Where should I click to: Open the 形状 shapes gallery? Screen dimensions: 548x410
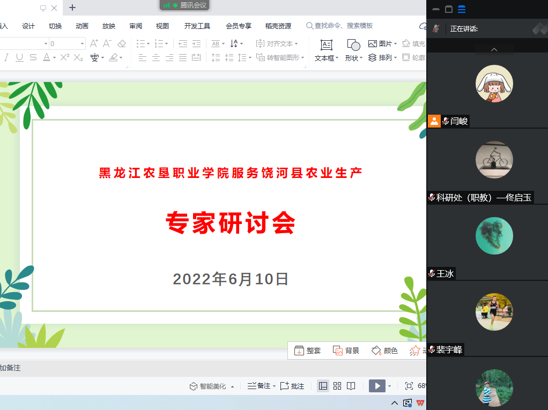click(x=354, y=50)
